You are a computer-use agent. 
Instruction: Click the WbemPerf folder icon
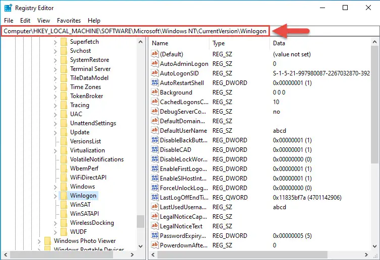[64, 168]
